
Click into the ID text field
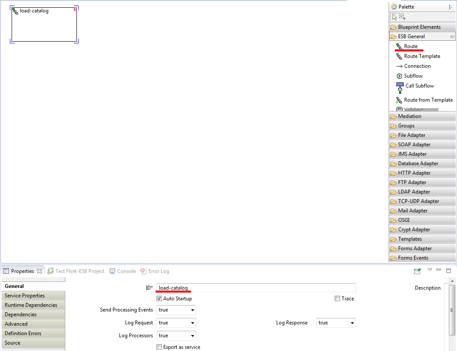pos(256,288)
